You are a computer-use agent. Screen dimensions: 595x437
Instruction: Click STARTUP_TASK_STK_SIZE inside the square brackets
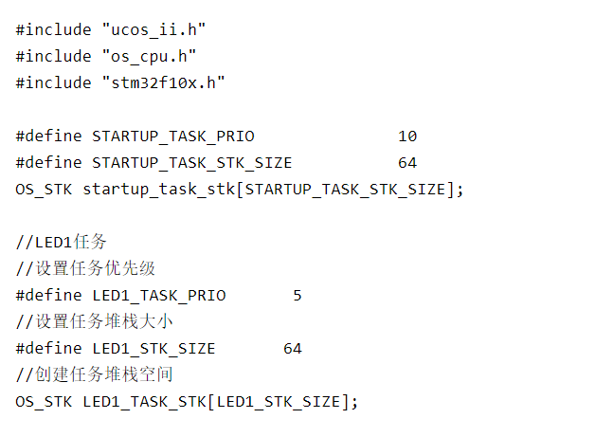tap(345, 190)
